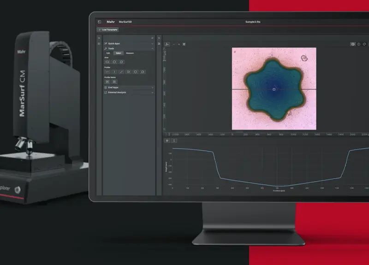Click the square marker on the topography center
The image size is (369, 265).
pyautogui.click(x=274, y=89)
